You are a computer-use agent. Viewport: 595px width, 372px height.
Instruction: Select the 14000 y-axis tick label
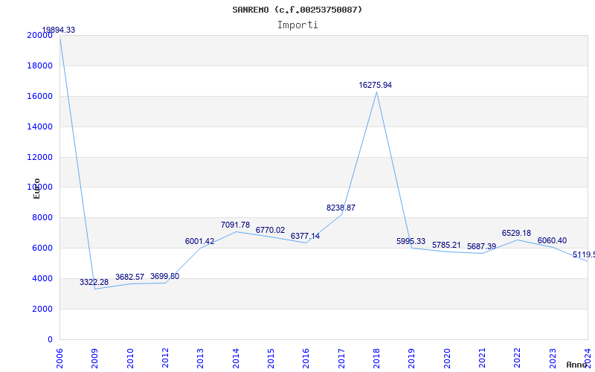(x=40, y=126)
